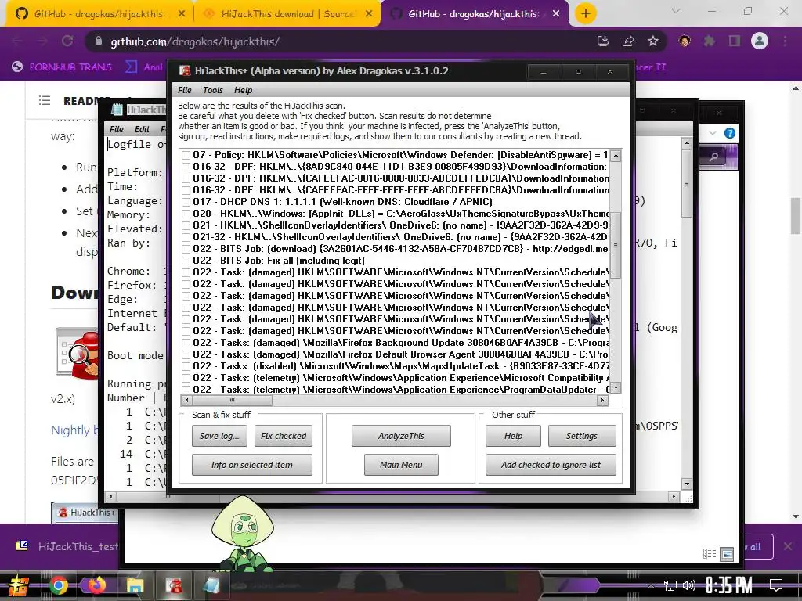Open the Help menu in HiJackThis+
This screenshot has width=802, height=601.
point(243,90)
